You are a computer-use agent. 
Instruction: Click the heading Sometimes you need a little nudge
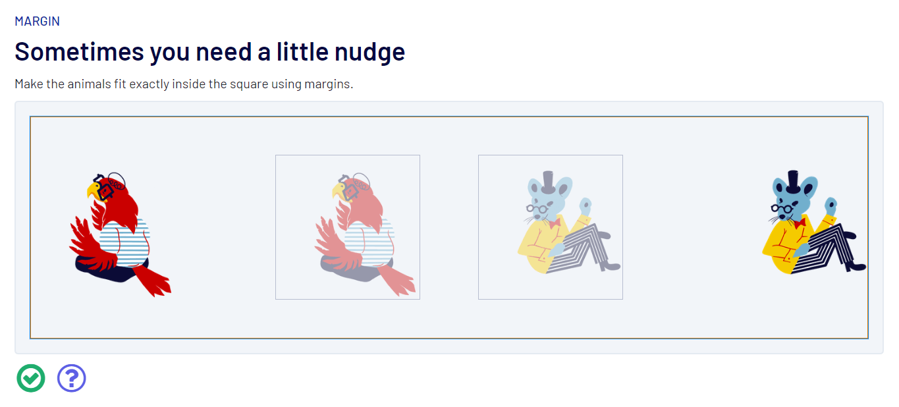(209, 51)
